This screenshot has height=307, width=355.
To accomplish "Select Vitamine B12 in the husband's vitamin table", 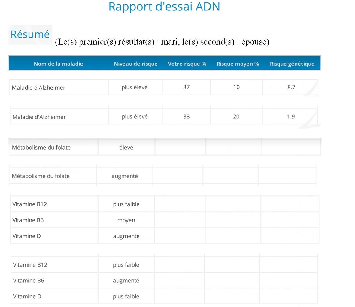I will [30, 204].
